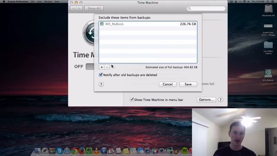Open the Apple menu

click(4, 2)
